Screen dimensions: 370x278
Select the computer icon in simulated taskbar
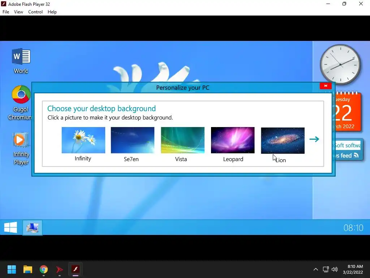click(33, 228)
